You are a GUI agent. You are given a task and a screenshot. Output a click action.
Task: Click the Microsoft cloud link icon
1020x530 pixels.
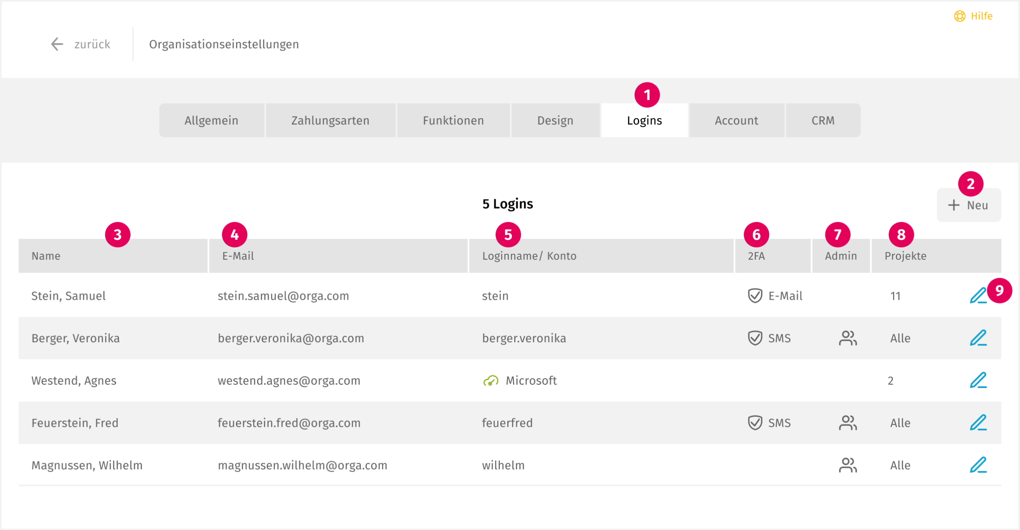coord(490,381)
